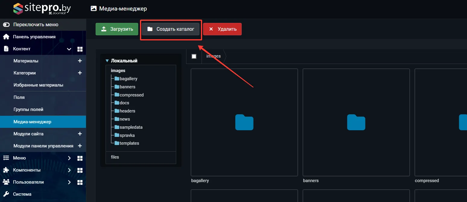Select the bagallery folder thumbnail

[x=244, y=122]
